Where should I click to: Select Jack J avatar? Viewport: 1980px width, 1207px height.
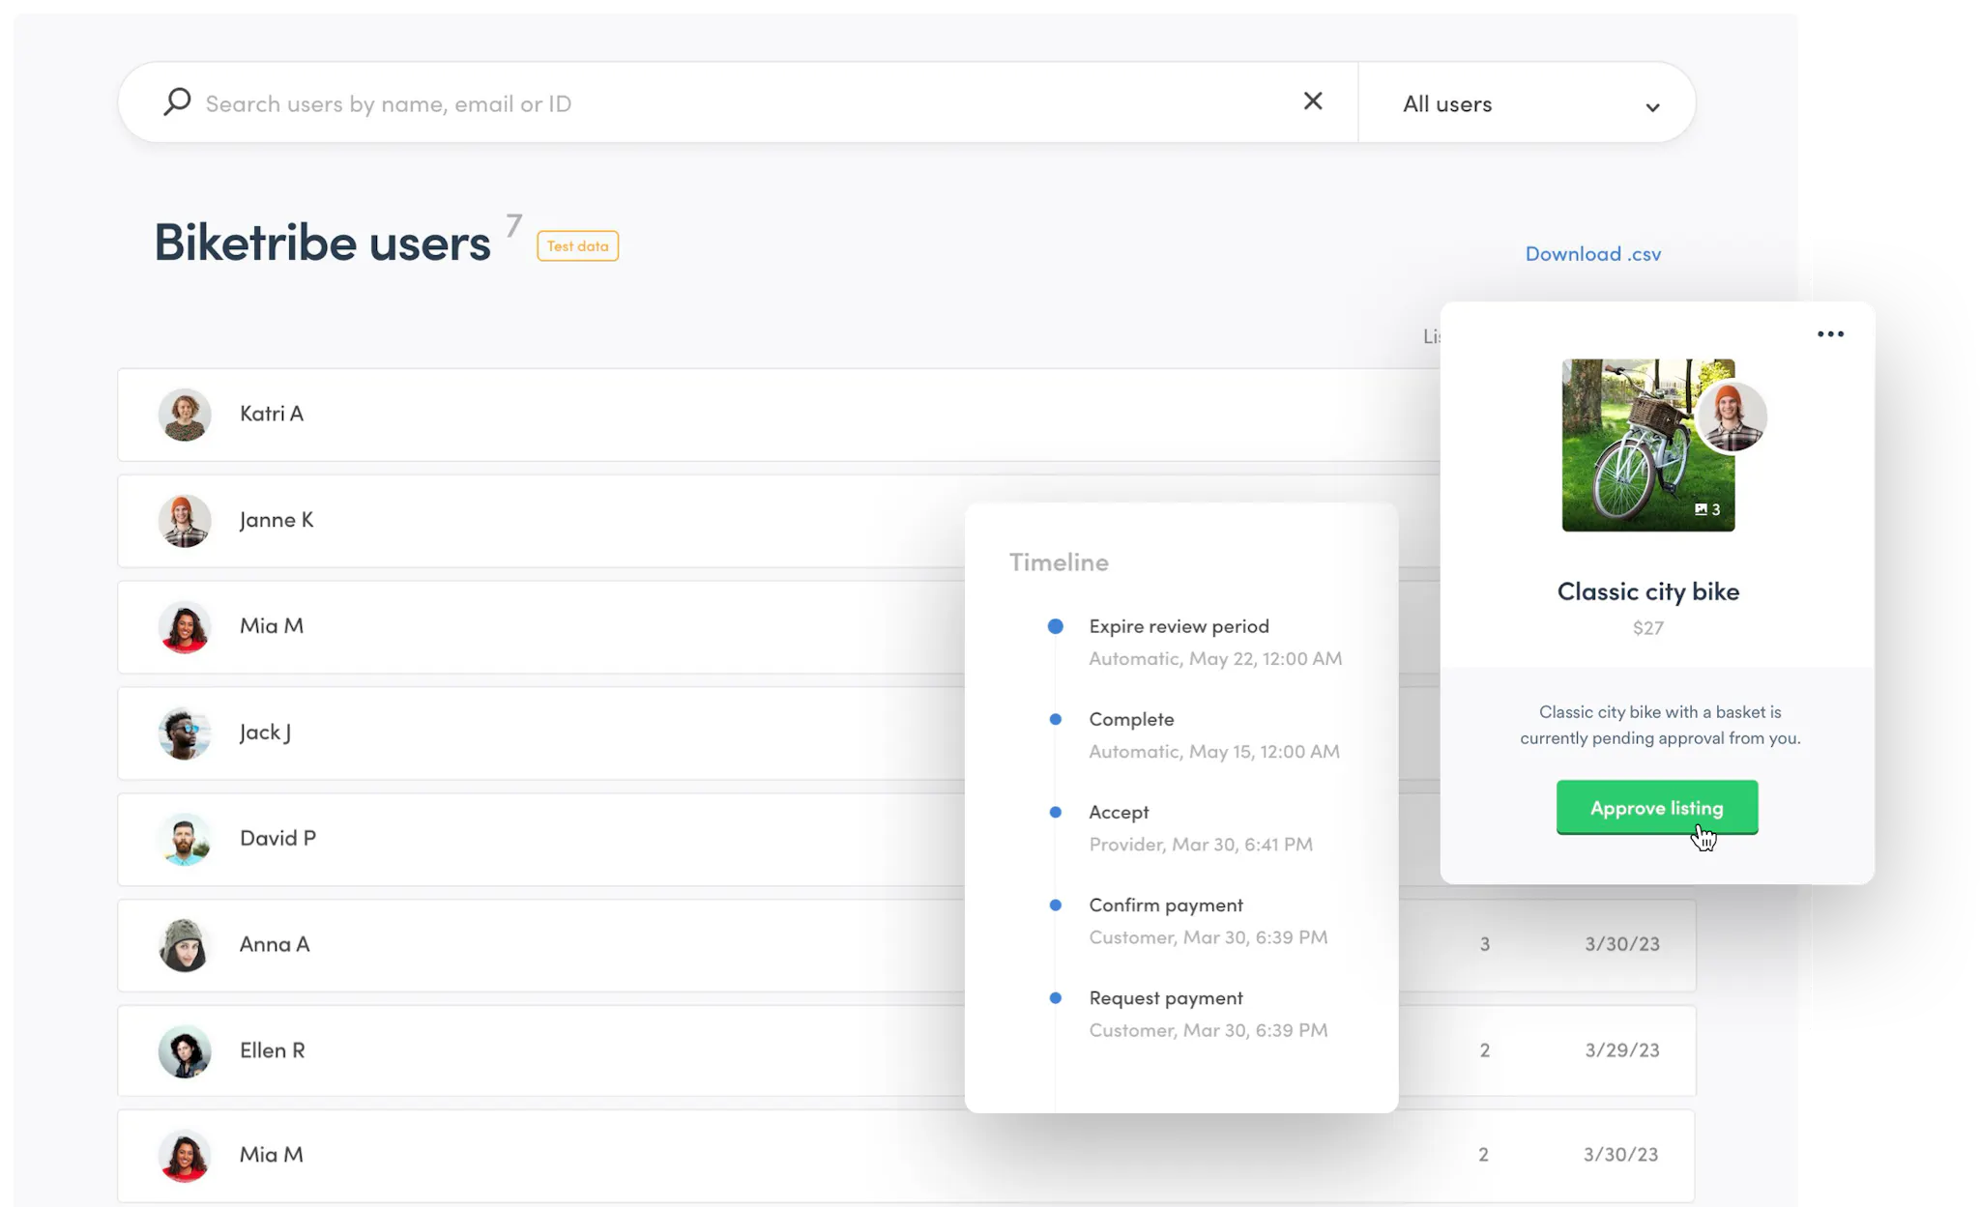tap(184, 733)
